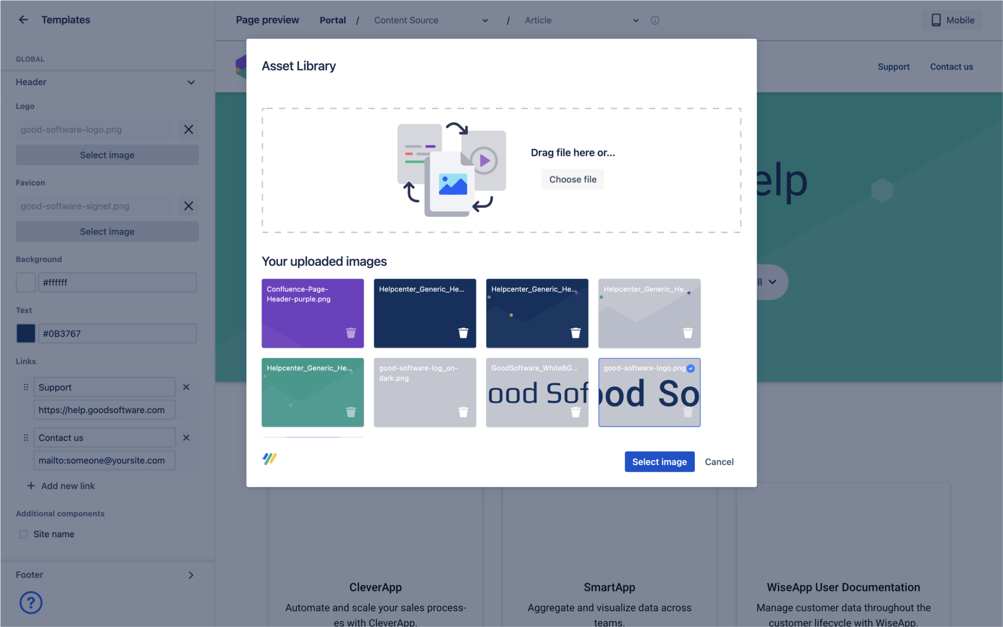The height and width of the screenshot is (627, 1003).
Task: Remove the favicon good-software-signet.png
Action: point(189,206)
